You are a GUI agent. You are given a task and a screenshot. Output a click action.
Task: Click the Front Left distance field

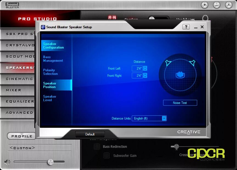137,68
